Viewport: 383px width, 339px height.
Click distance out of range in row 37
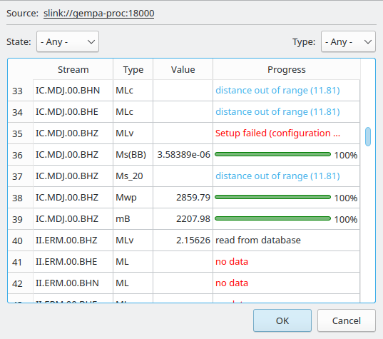pyautogui.click(x=277, y=176)
